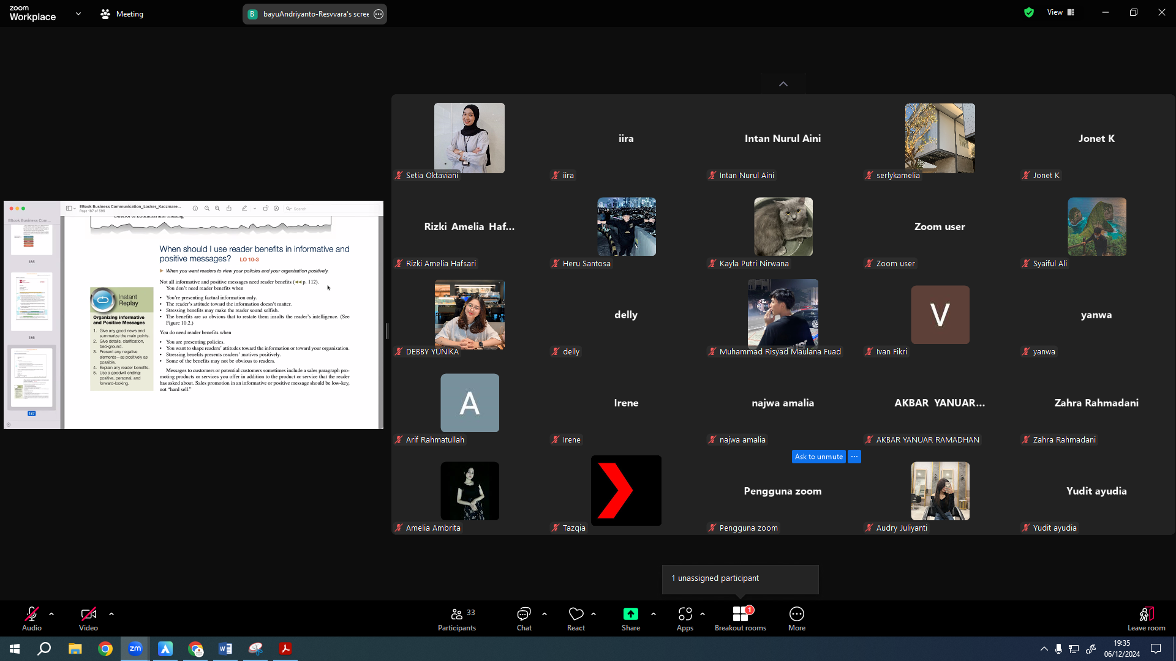
Task: Switch to Zoom app in taskbar
Action: (135, 649)
